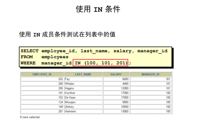The width and height of the screenshot is (197, 126).
Task: Select salary cell 12000
Action: pyautogui.click(x=116, y=88)
